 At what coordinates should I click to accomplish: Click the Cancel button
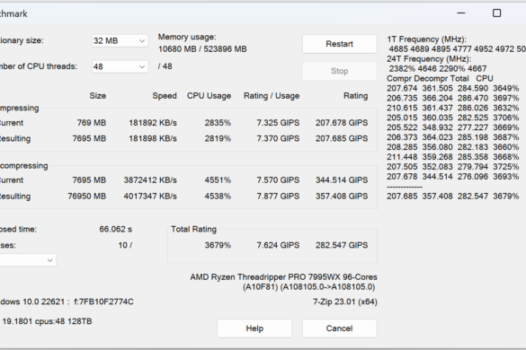click(340, 328)
